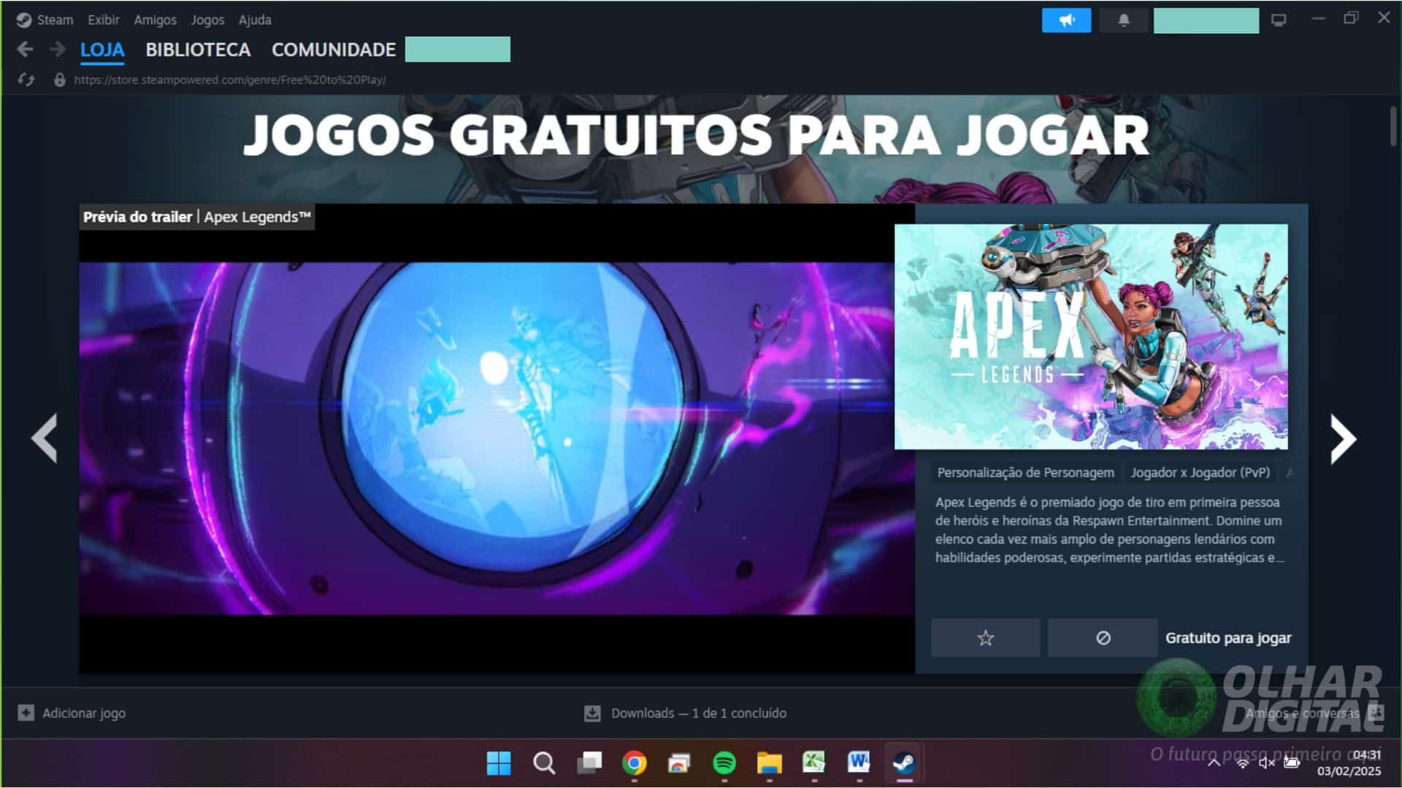The width and height of the screenshot is (1402, 788).
Task: Go forward with the right arrow
Action: [57, 49]
